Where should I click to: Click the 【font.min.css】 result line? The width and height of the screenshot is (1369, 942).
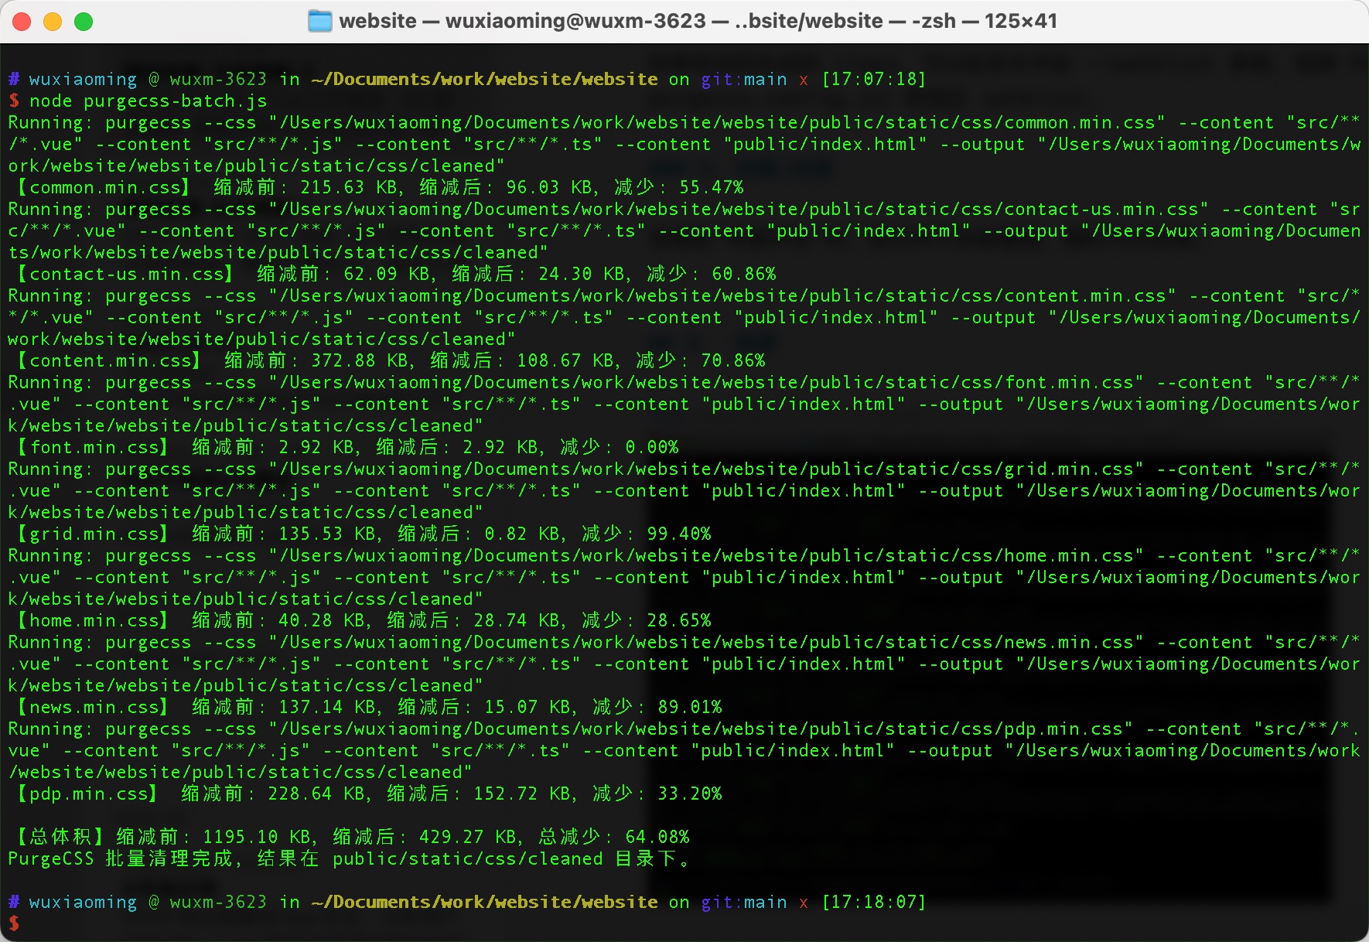pyautogui.click(x=347, y=448)
